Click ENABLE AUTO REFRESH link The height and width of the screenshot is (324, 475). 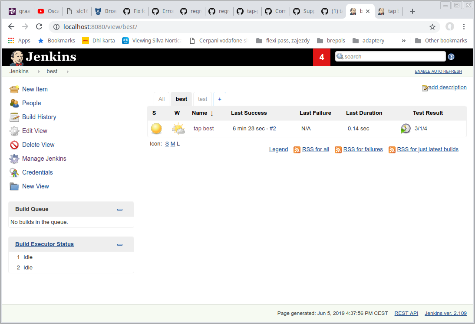click(439, 71)
